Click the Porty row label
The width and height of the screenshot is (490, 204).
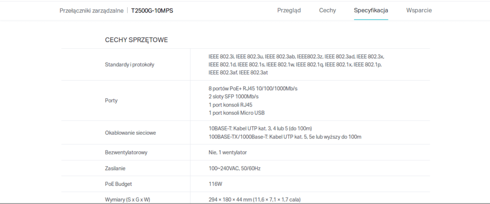point(111,101)
